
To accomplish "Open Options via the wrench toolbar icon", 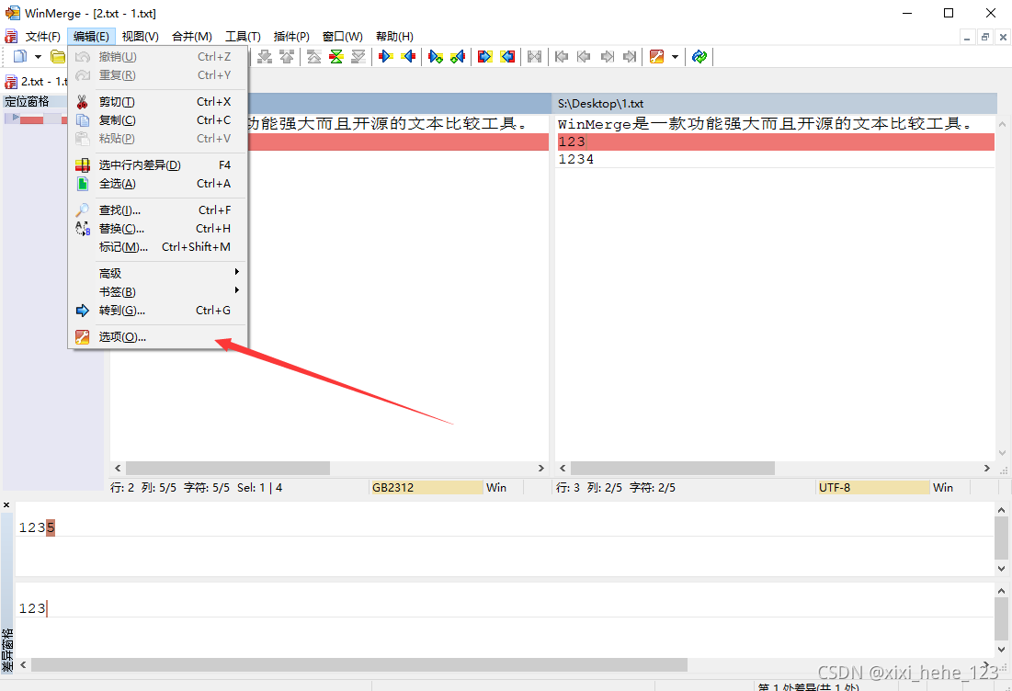I will tap(657, 57).
